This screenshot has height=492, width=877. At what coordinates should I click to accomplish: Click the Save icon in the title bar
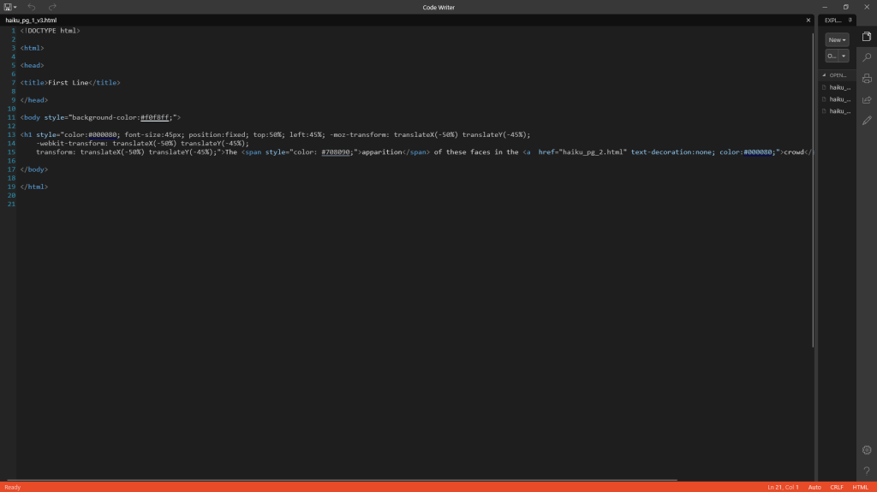coord(8,7)
